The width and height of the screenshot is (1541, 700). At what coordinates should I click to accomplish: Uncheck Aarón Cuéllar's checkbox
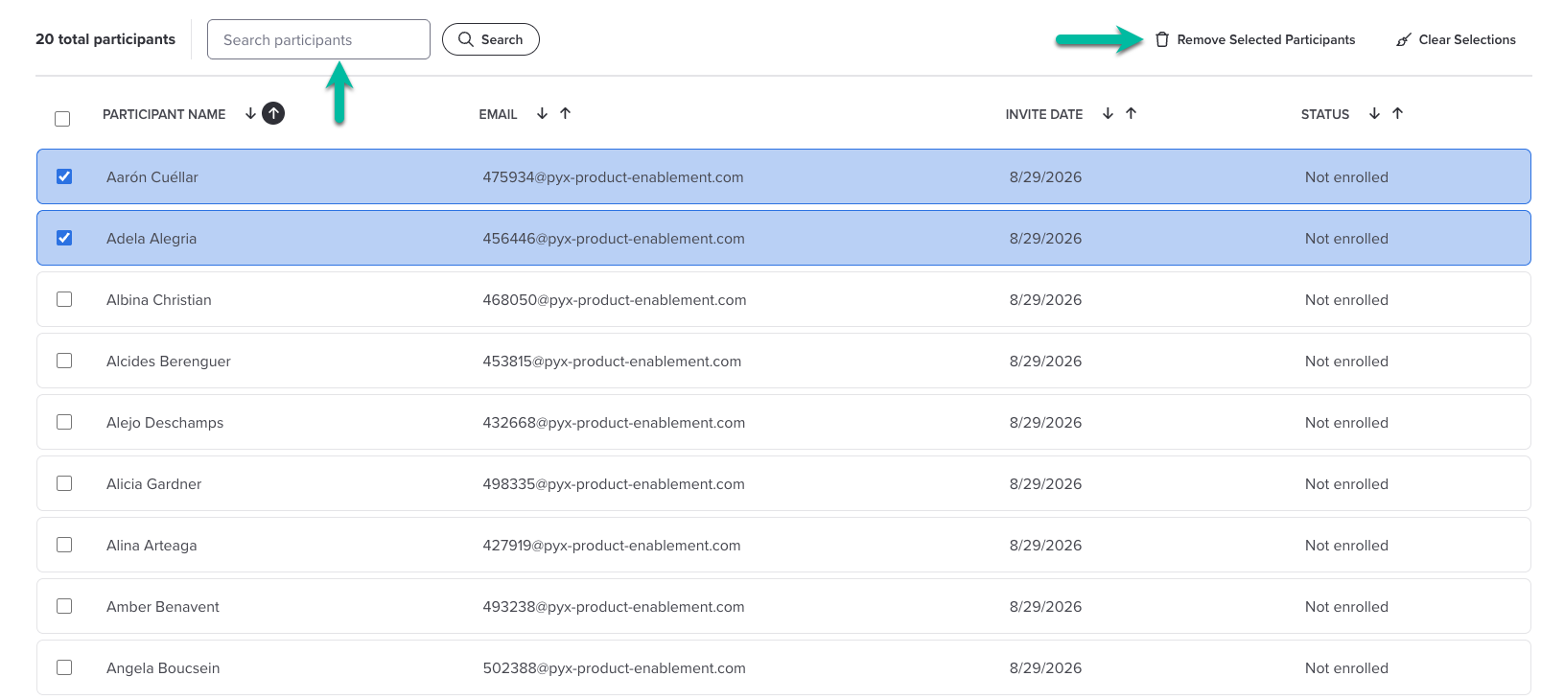(x=64, y=176)
